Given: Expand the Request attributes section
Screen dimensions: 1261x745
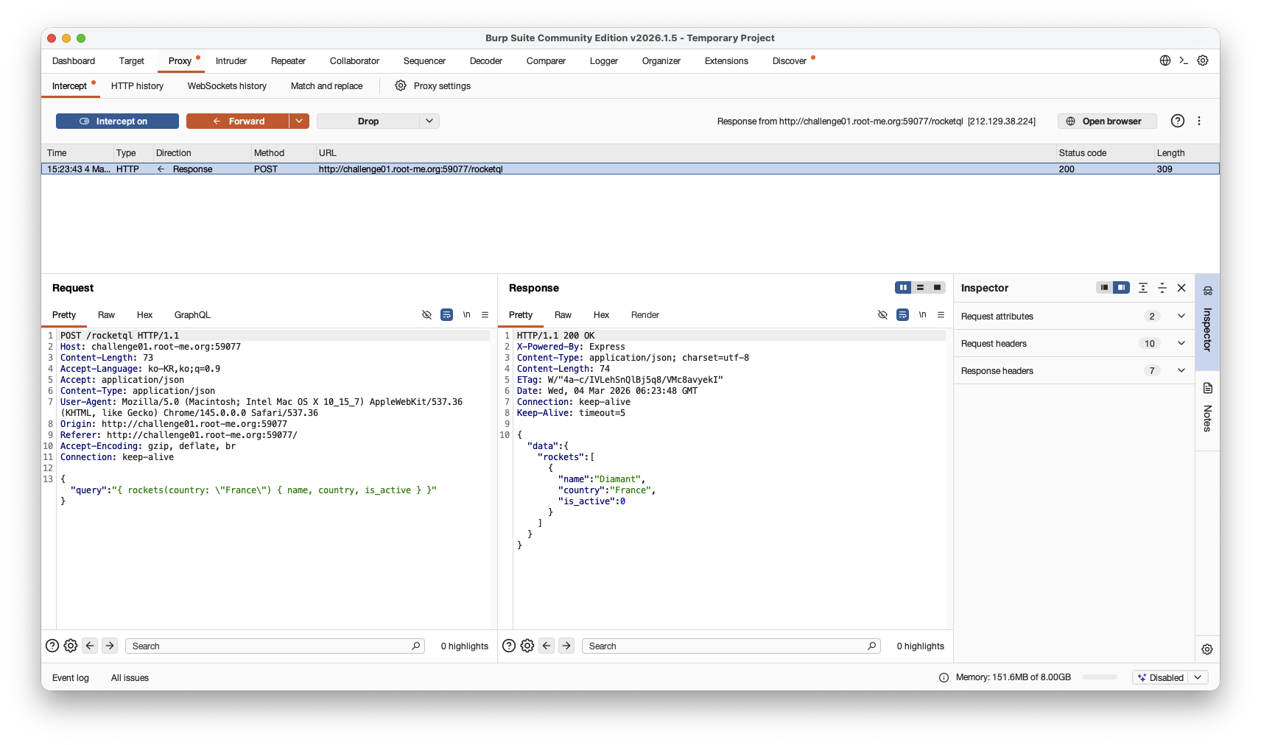Looking at the screenshot, I should point(1074,316).
